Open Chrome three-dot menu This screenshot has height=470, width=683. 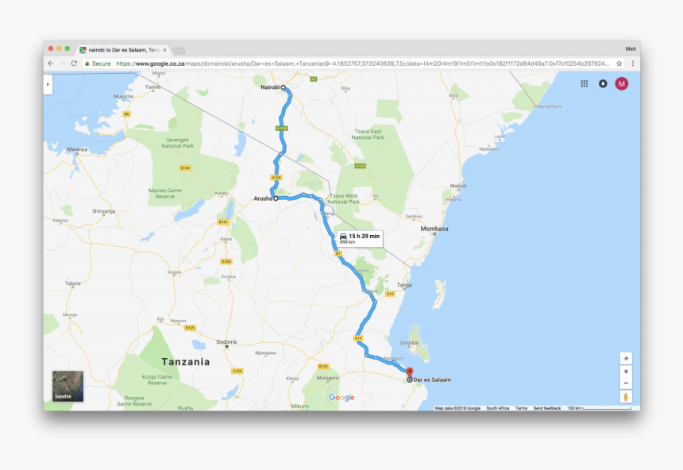tap(632, 64)
